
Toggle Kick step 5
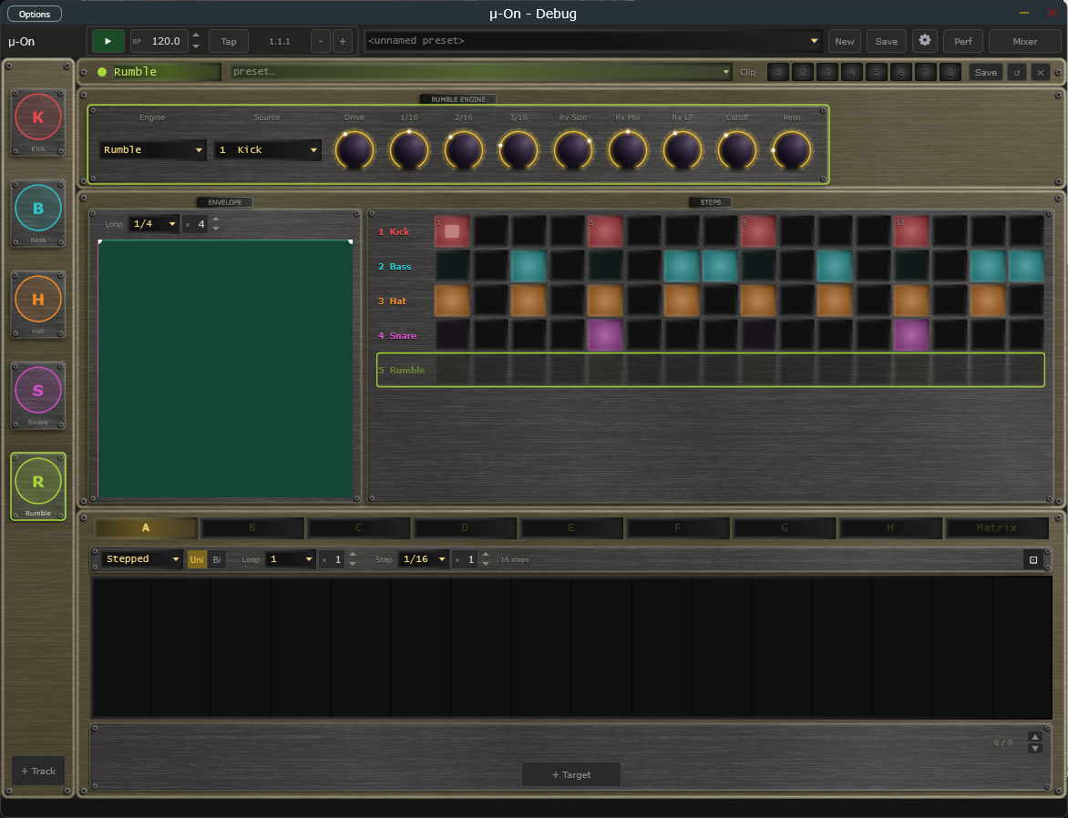point(605,231)
